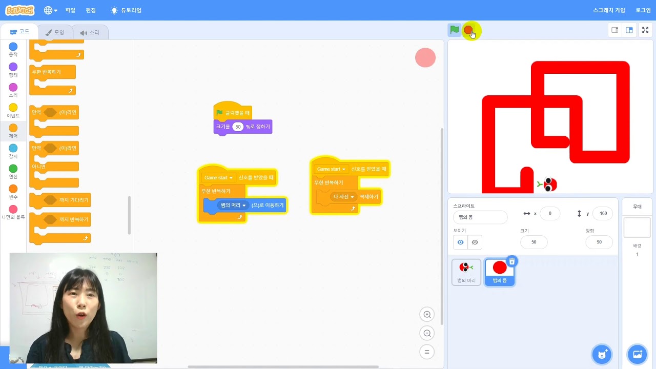
Task: Click the workspace horizontal scrollbar
Action: pos(283,366)
